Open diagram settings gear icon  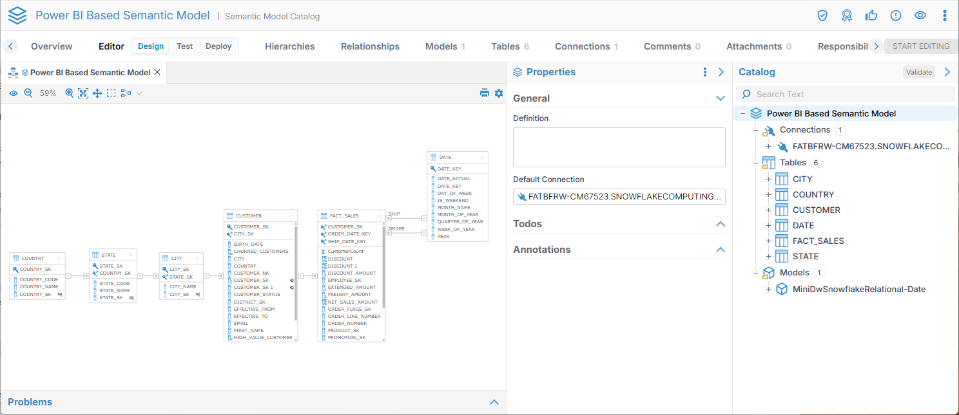pos(499,93)
